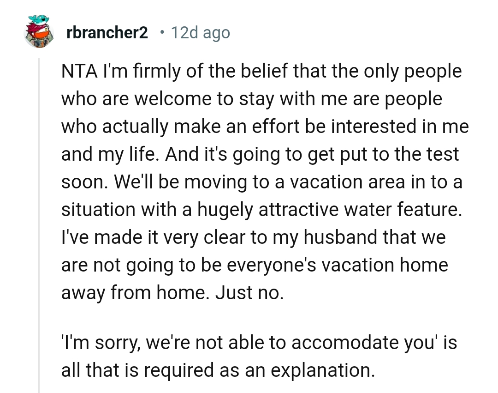The height and width of the screenshot is (393, 498).
Task: Click the dot separator after rbrancher2
Action: (161, 32)
